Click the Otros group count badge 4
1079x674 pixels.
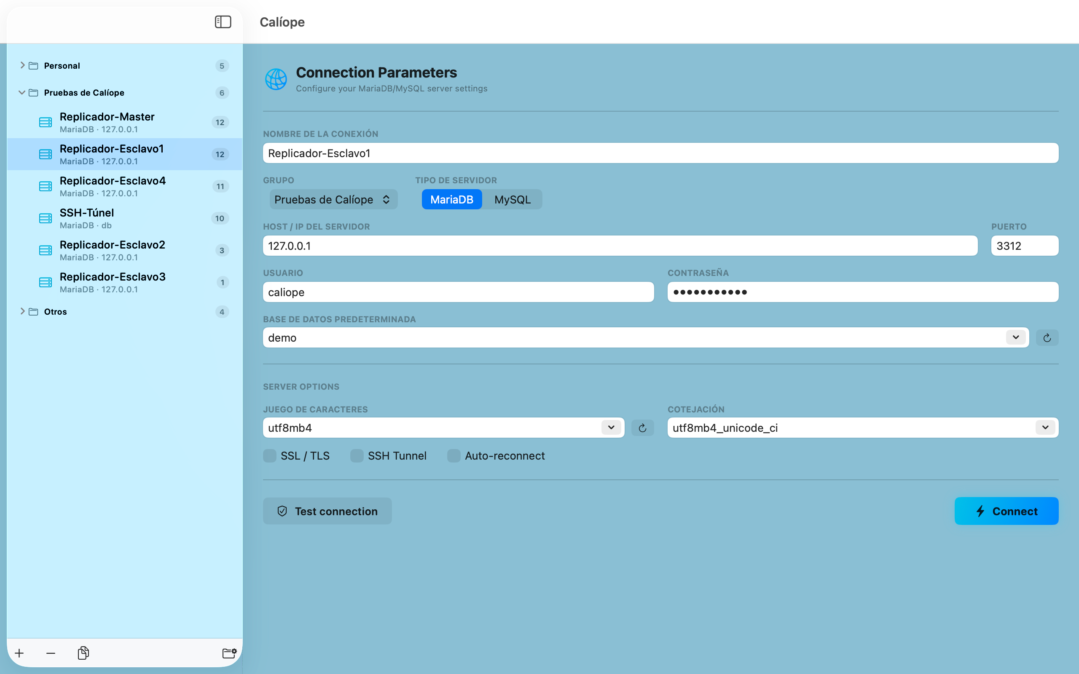[222, 312]
